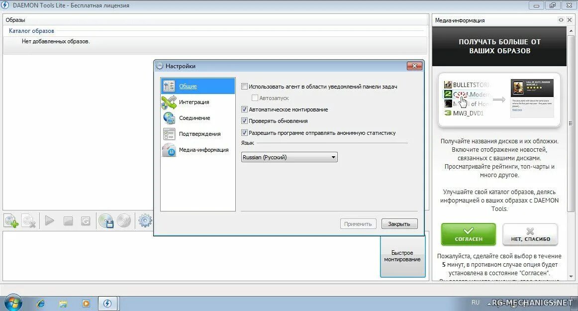Select Медиа-информация in the settings sidebar
The image size is (578, 311).
click(x=198, y=150)
